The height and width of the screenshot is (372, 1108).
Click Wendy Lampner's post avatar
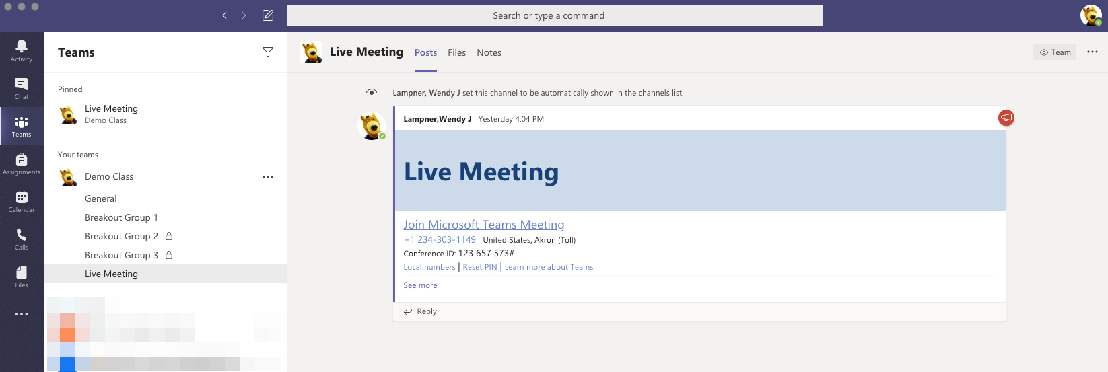[372, 126]
